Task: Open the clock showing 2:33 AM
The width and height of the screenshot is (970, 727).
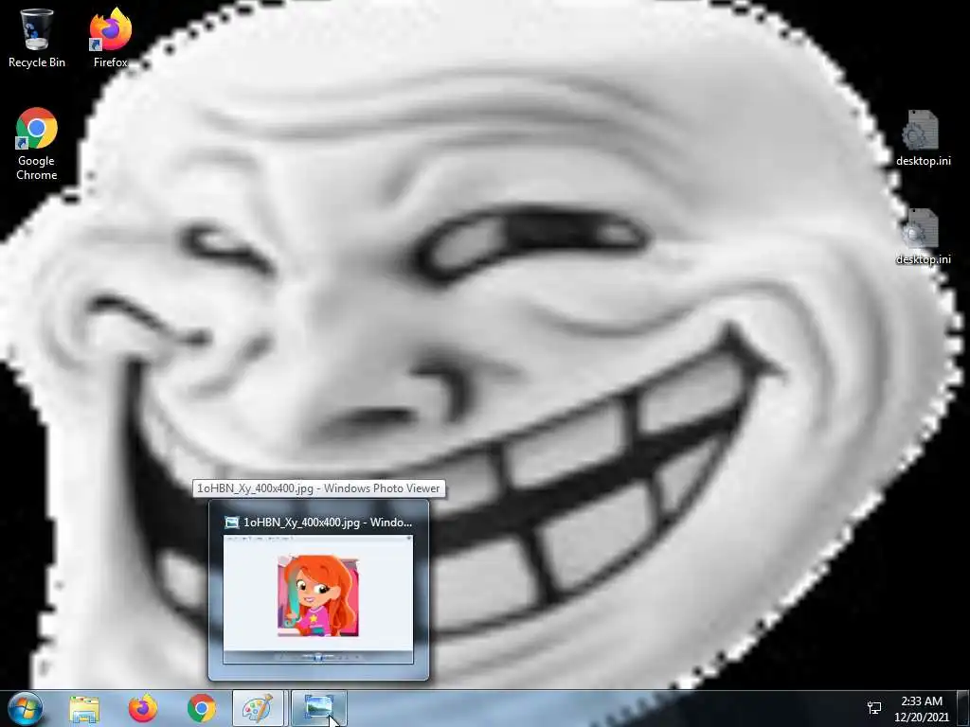Action: pyautogui.click(x=921, y=708)
